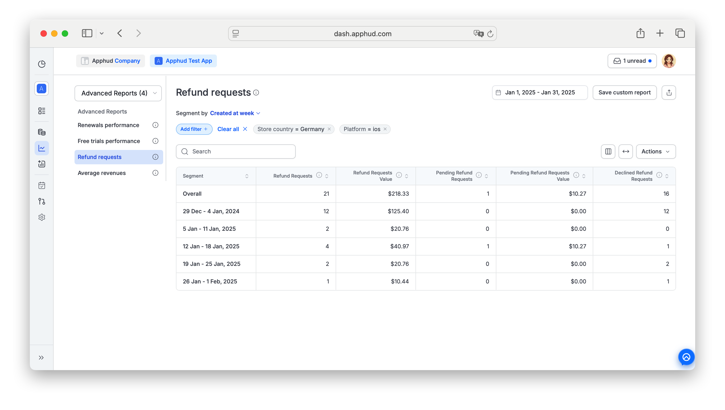Viewport: 725px width, 410px height.
Task: Open Renewals performance report
Action: (x=108, y=125)
